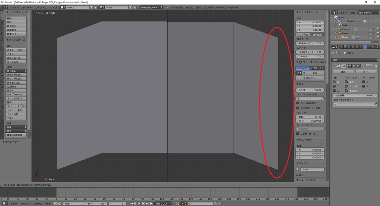
Task: Toggle mirror modifier cage display icon
Action: tap(362, 66)
